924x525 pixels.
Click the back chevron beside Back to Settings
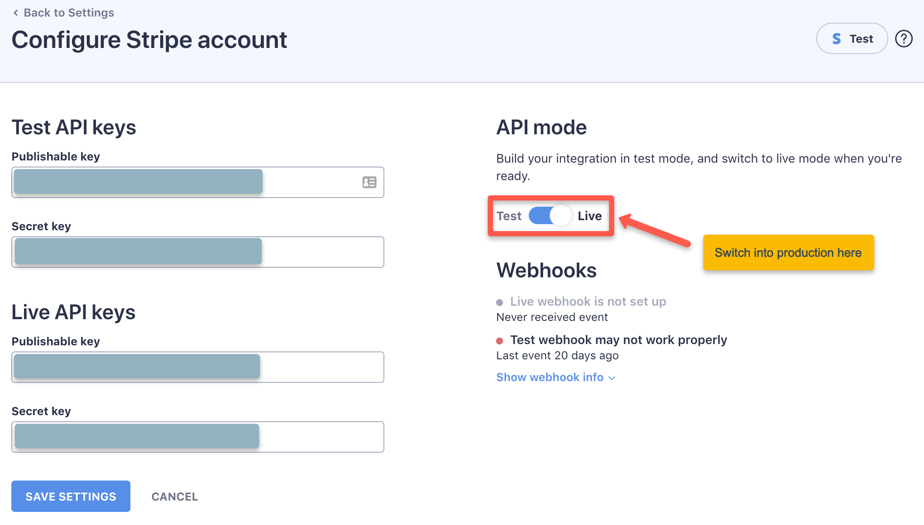pyautogui.click(x=16, y=13)
